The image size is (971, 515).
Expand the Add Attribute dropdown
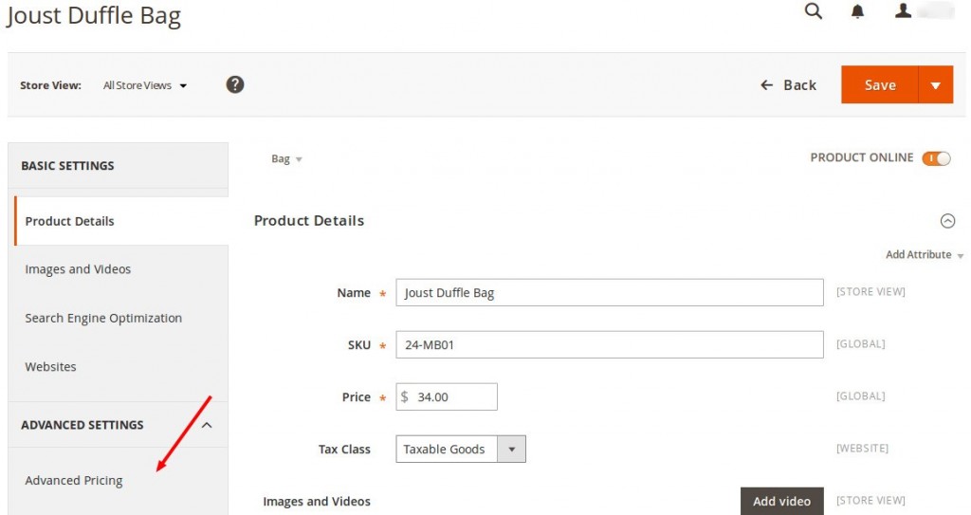pos(924,255)
